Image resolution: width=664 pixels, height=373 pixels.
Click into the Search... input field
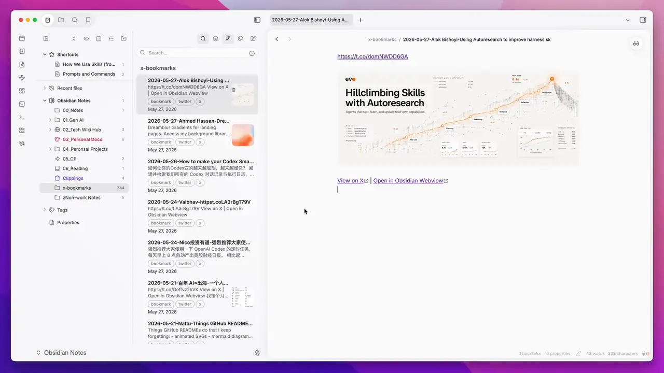[198, 53]
